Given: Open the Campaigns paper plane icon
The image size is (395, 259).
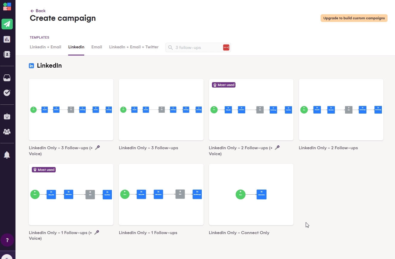Looking at the screenshot, I should pyautogui.click(x=7, y=24).
